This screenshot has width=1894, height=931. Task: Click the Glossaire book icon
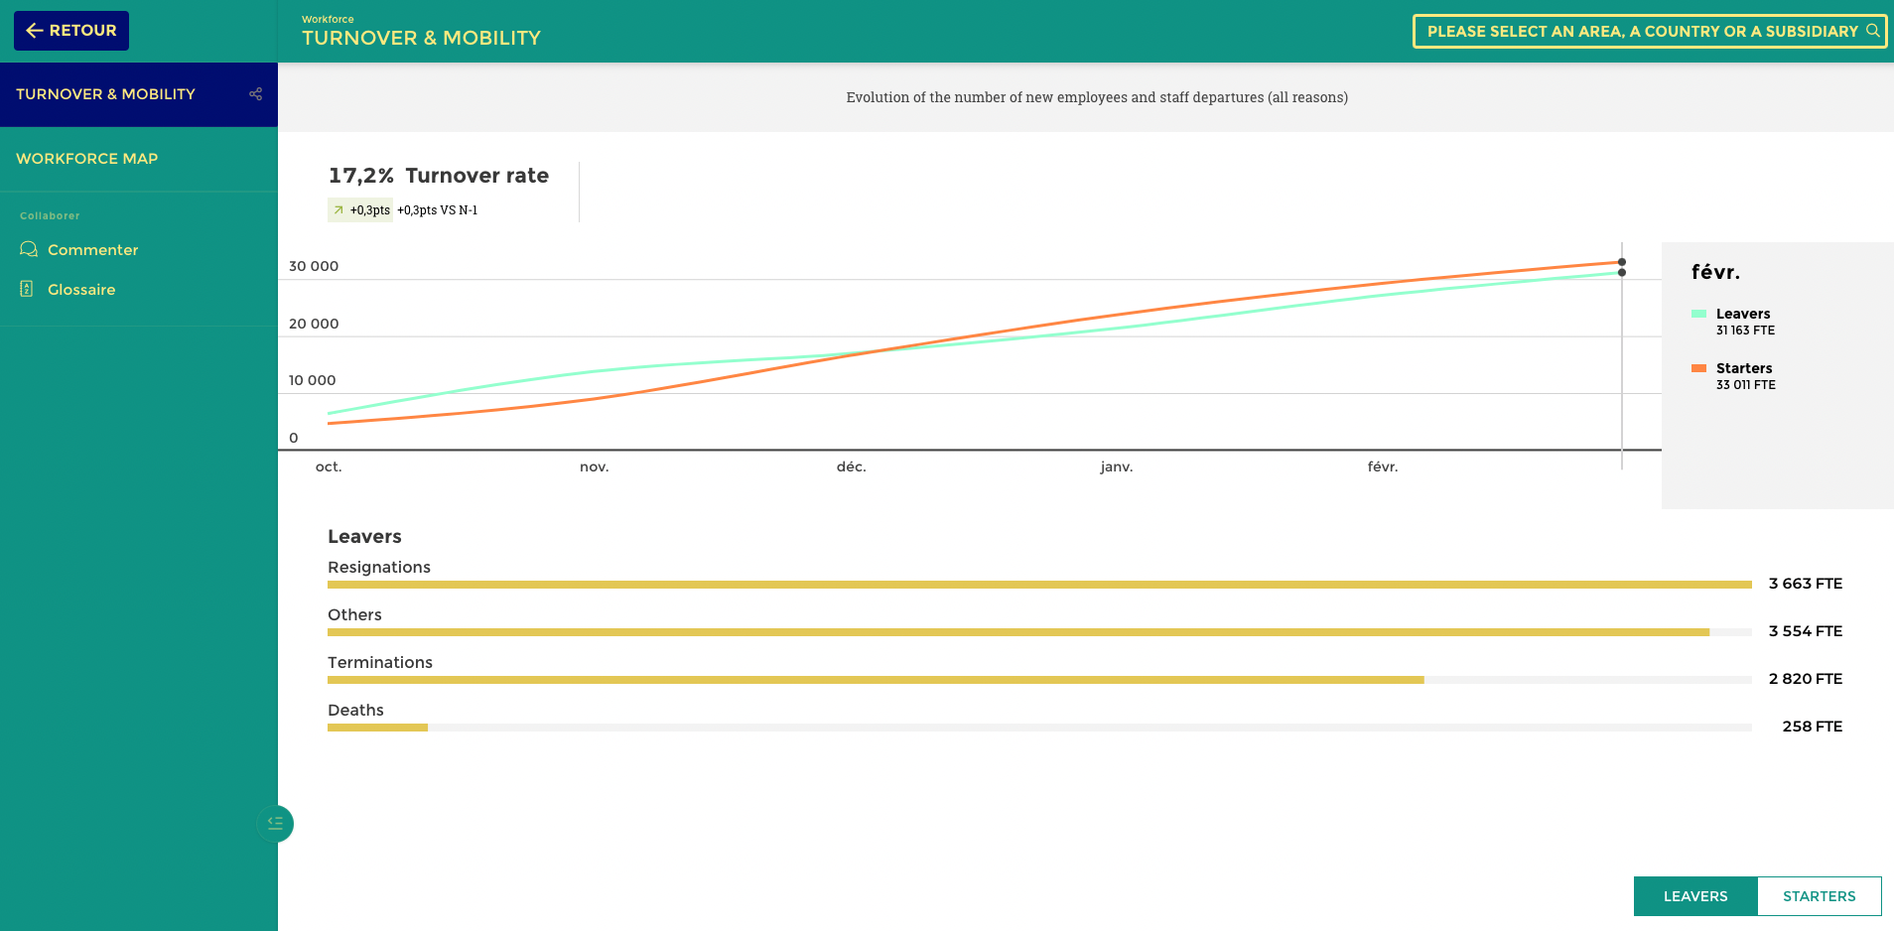(27, 289)
